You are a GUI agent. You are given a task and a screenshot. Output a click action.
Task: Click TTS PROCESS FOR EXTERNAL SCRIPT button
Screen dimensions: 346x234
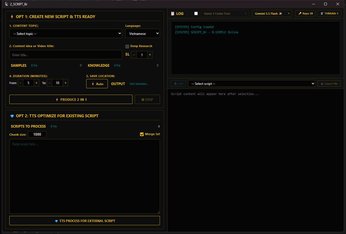click(85, 221)
